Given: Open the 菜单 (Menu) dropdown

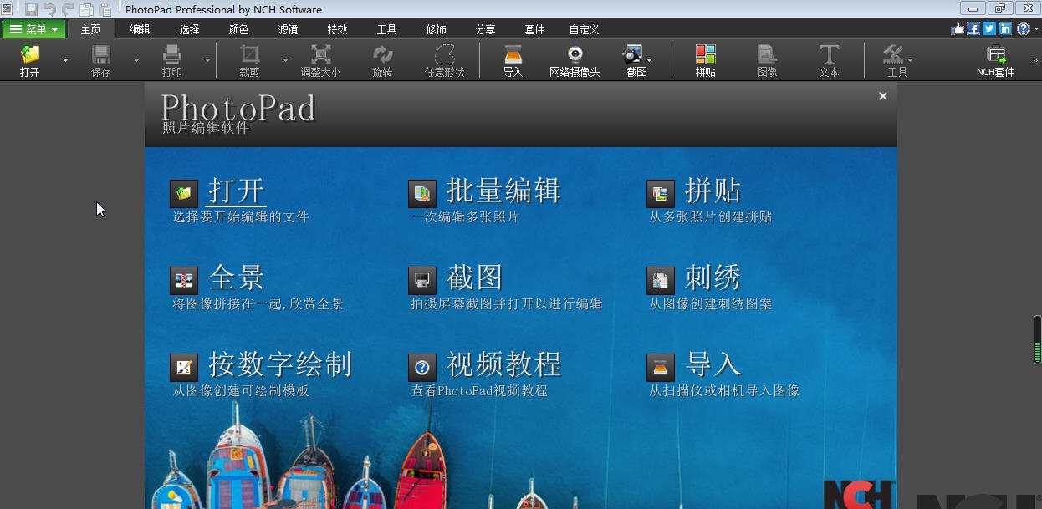Looking at the screenshot, I should coord(33,28).
